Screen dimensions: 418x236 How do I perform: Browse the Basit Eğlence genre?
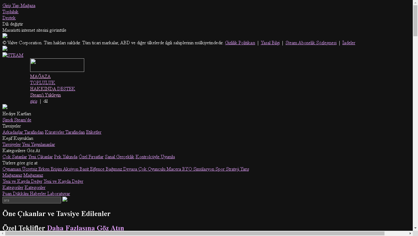pyautogui.click(x=92, y=169)
